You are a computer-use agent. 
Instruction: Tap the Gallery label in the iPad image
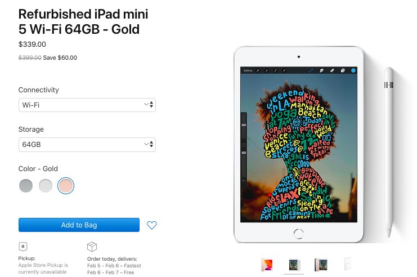point(248,70)
